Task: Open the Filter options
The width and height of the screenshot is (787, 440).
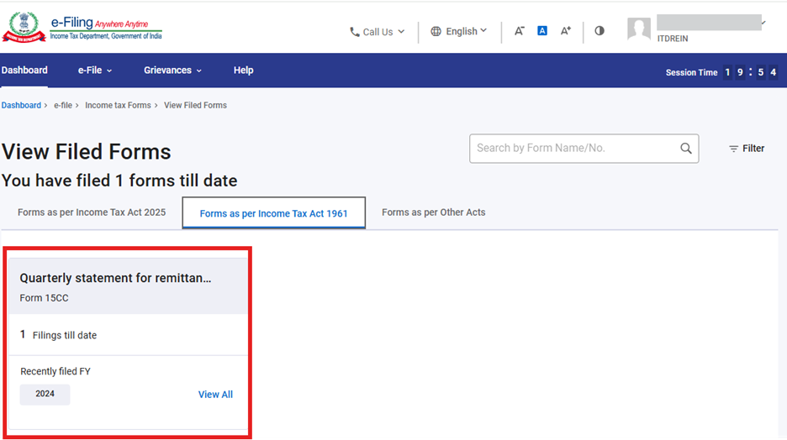Action: tap(746, 149)
